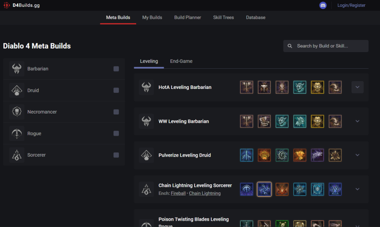Focus the Search by Build or Skill field
This screenshot has width=380, height=227.
pos(326,46)
